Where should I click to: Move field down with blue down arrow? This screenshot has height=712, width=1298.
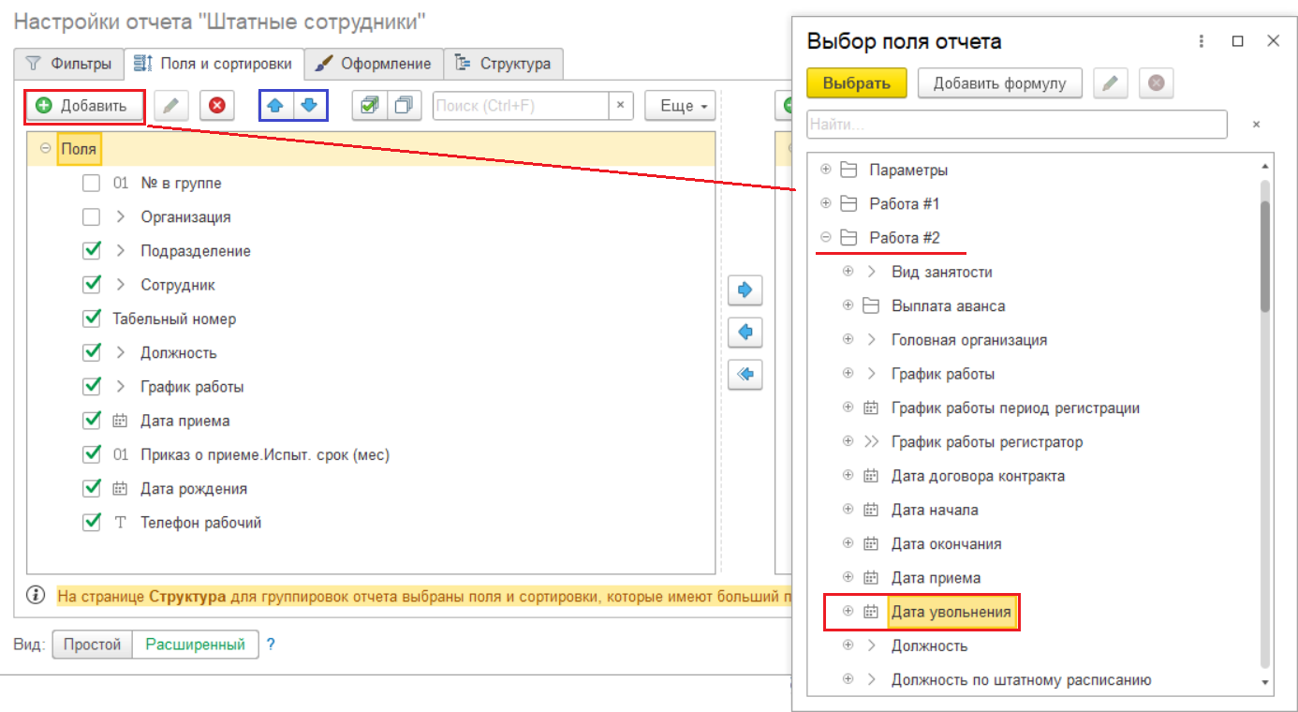[x=309, y=106]
